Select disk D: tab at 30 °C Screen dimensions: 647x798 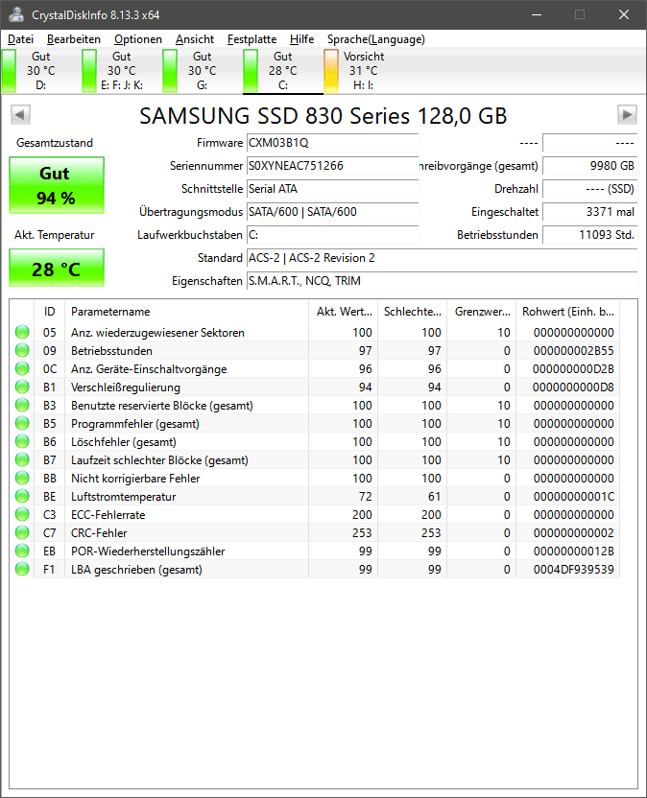coord(40,71)
